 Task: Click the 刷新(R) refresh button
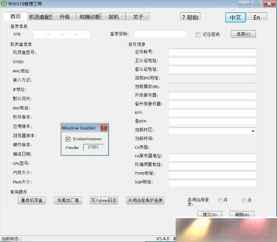tap(242, 214)
